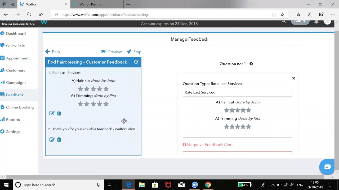
Task: Delete question 1 Rate Last Services
Action: (x=59, y=113)
